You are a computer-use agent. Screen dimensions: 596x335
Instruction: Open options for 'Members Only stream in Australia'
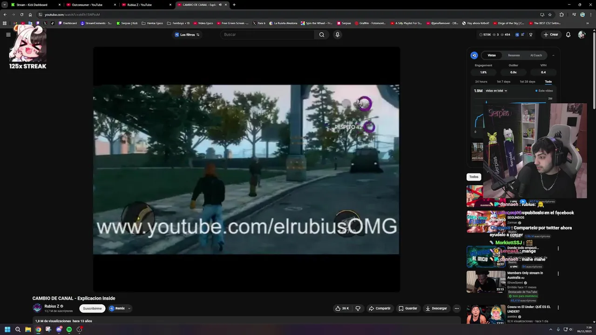[558, 274]
